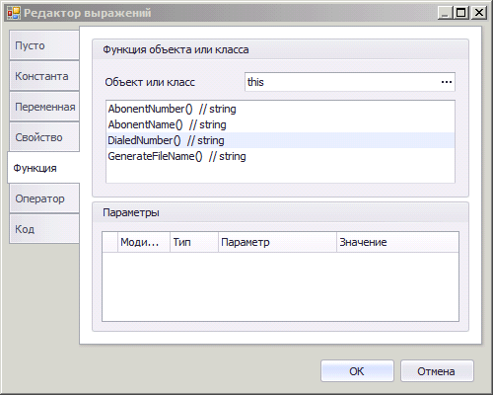
Task: Go to the Свойство tab
Action: click(x=44, y=137)
